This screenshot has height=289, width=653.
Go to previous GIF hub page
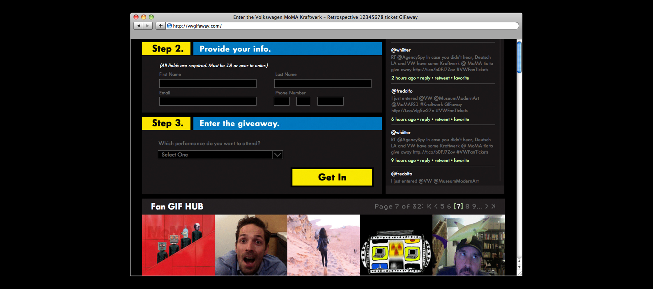point(436,206)
